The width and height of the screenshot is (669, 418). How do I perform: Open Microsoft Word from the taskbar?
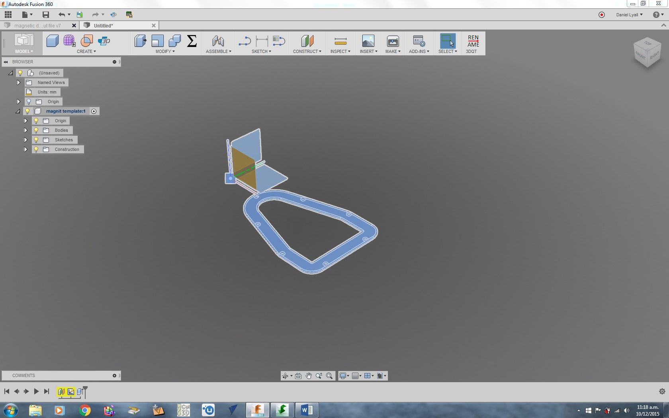click(307, 410)
